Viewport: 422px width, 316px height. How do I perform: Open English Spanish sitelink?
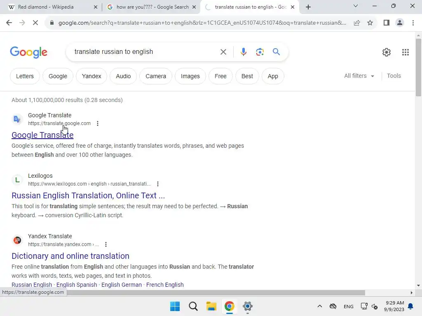point(77,285)
